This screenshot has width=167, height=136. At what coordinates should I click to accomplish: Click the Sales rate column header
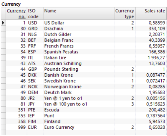click(151, 14)
